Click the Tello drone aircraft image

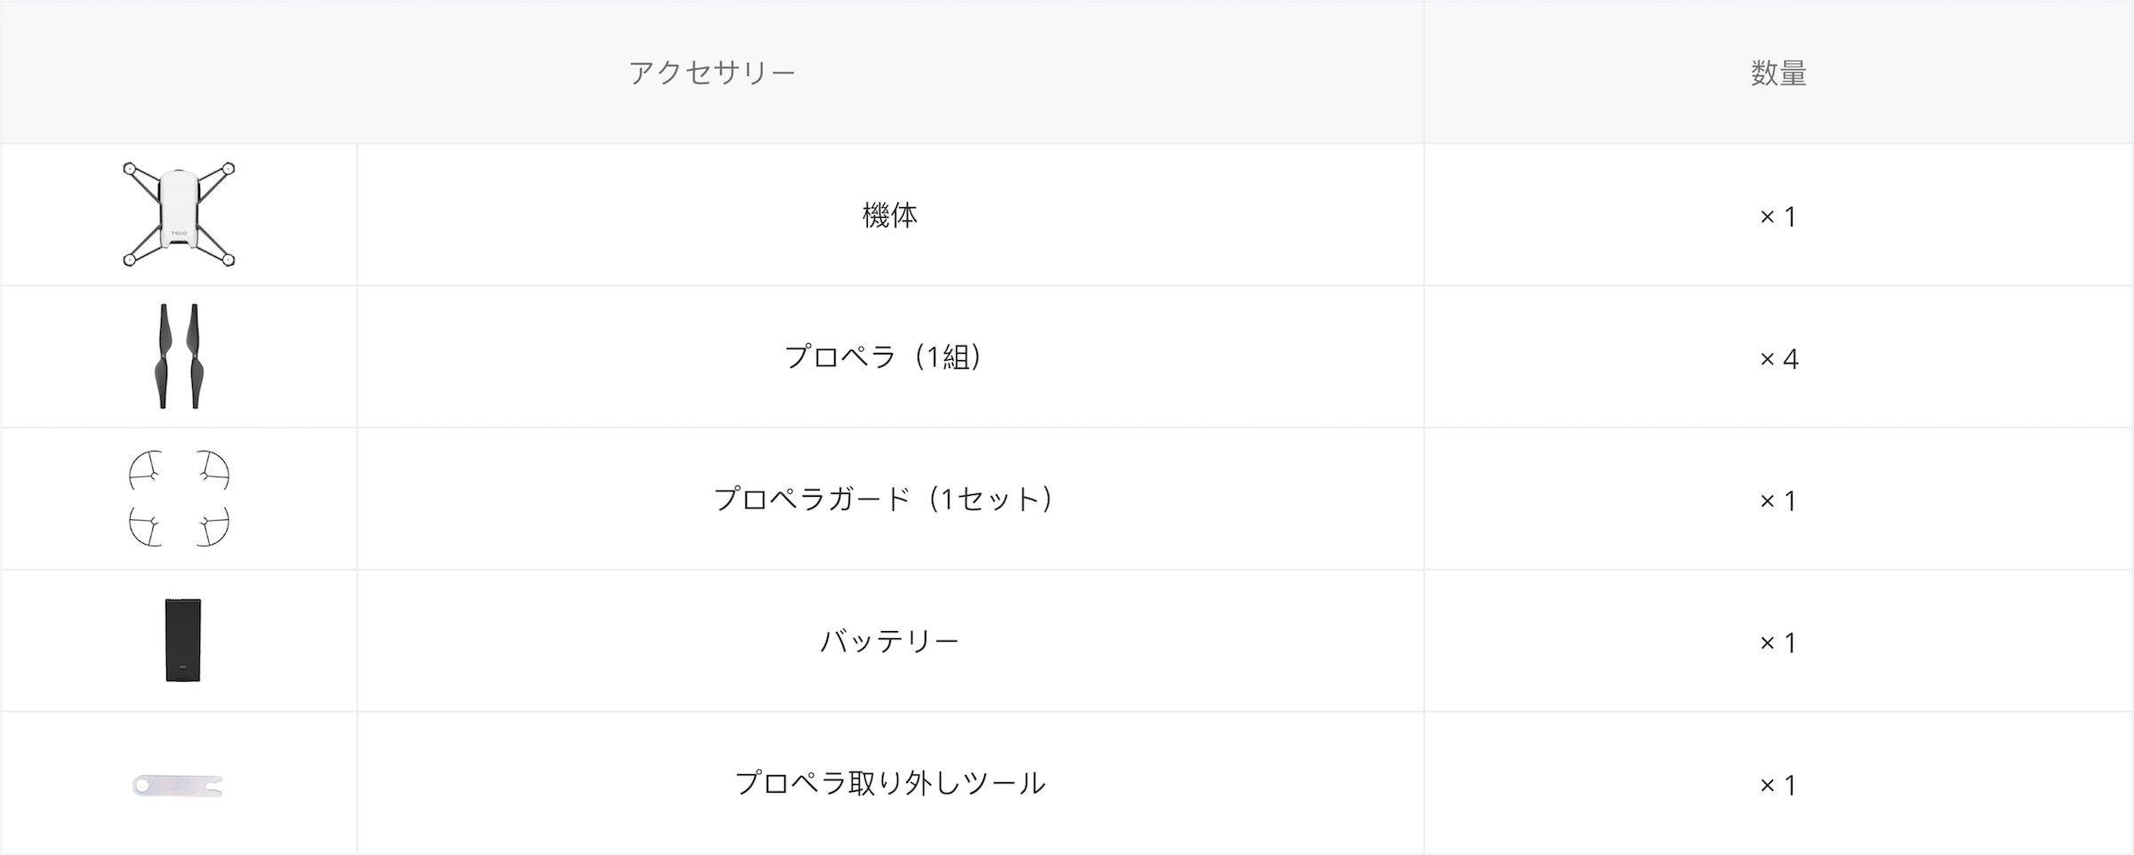click(179, 214)
